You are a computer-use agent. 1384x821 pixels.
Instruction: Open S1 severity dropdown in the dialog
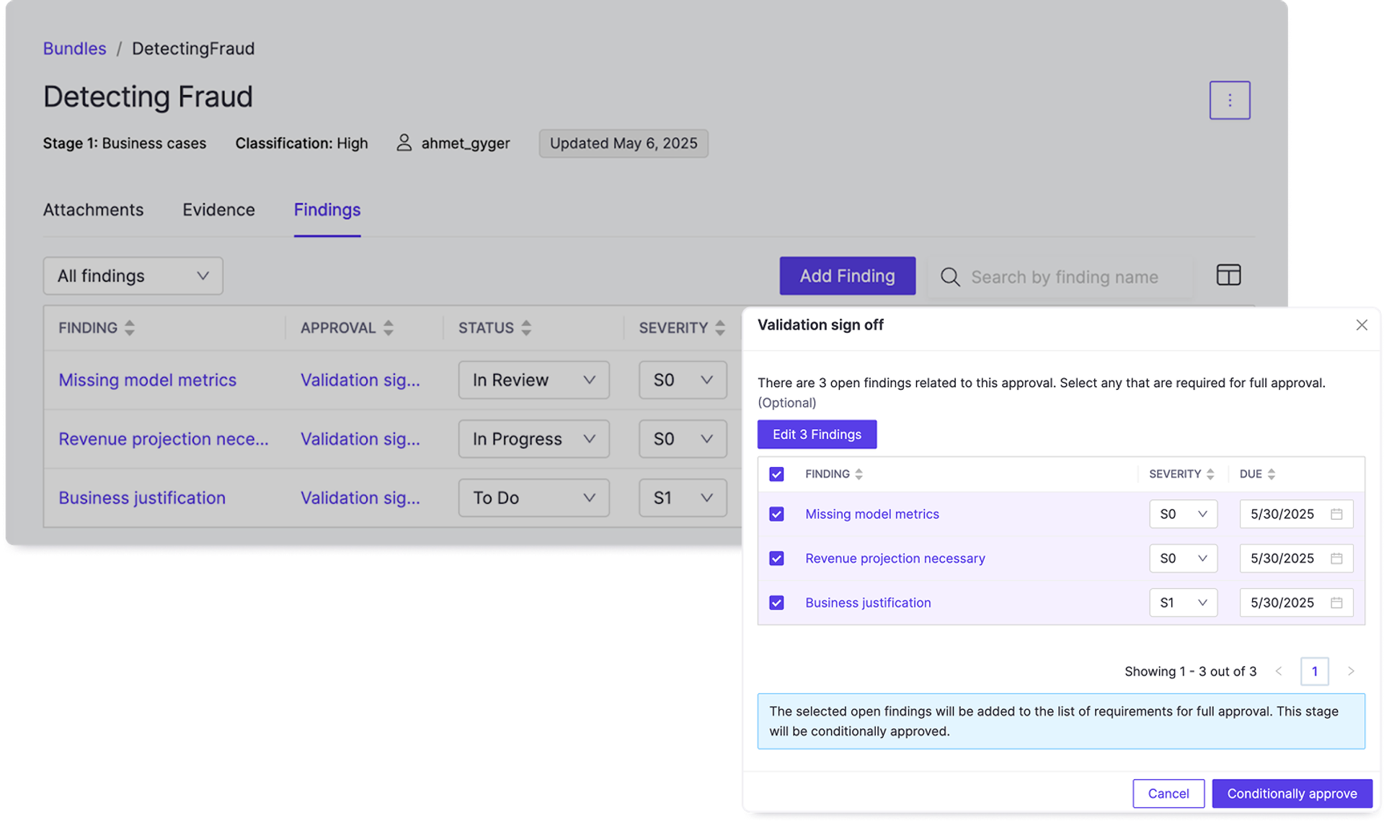pyautogui.click(x=1183, y=603)
